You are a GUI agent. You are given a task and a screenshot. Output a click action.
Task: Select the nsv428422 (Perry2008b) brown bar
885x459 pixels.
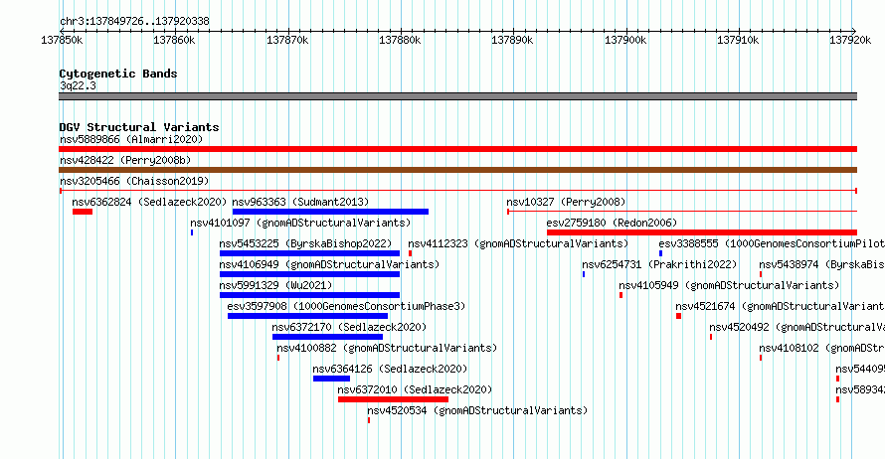point(457,170)
